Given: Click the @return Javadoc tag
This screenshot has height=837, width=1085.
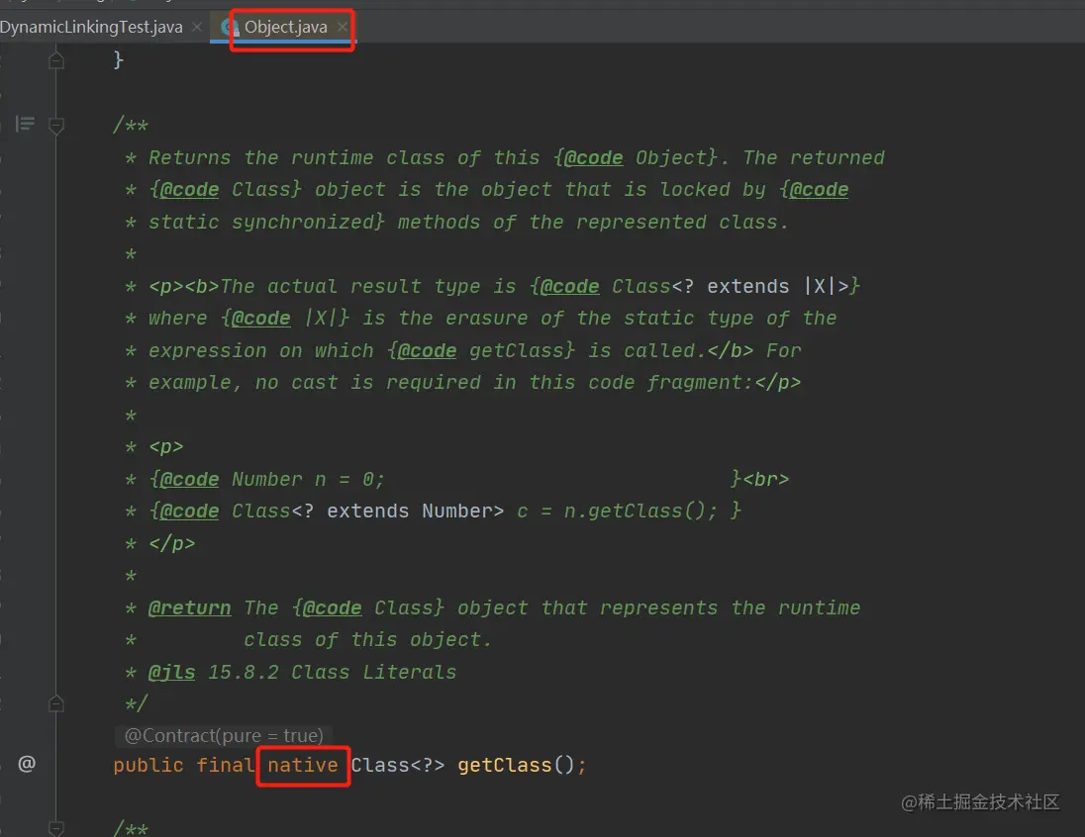Looking at the screenshot, I should point(190,608).
